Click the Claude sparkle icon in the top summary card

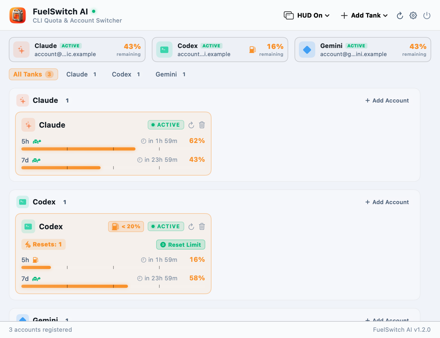[21, 50]
